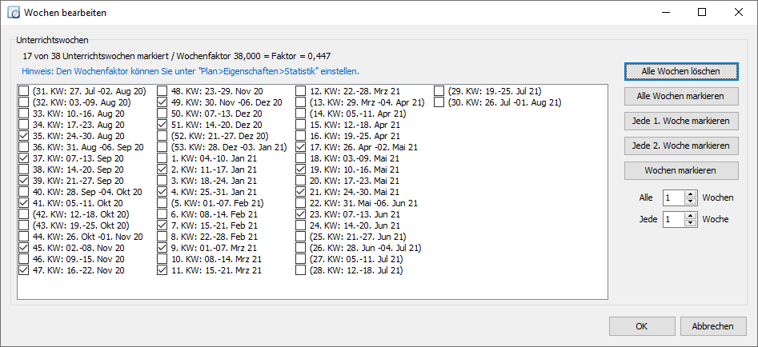The height and width of the screenshot is (347, 758).
Task: Click Jede 1. Woche markieren
Action: pyautogui.click(x=681, y=121)
